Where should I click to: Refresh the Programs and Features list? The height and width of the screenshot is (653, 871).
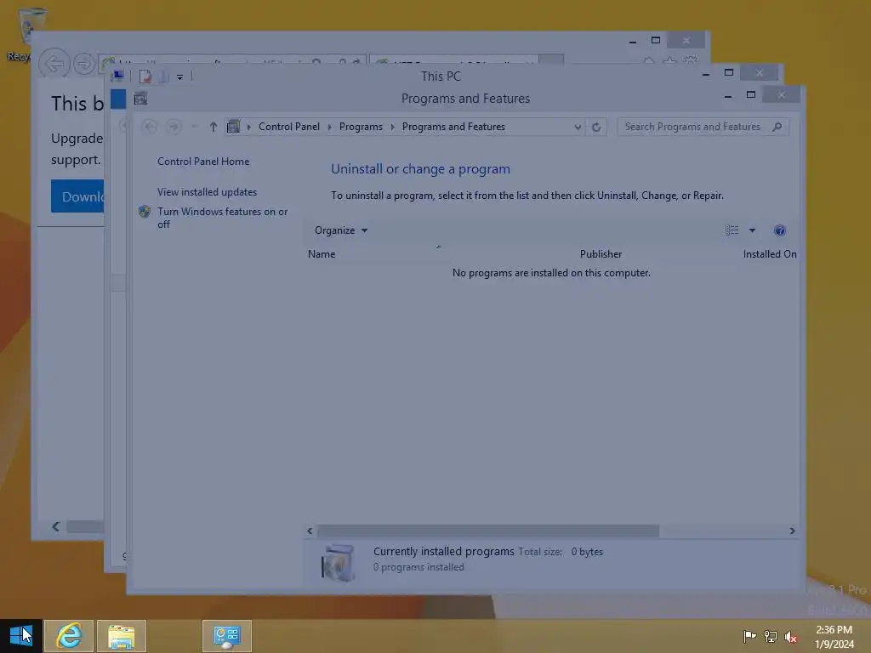pos(596,127)
